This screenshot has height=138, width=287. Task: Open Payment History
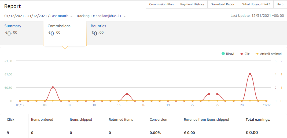(192, 4)
